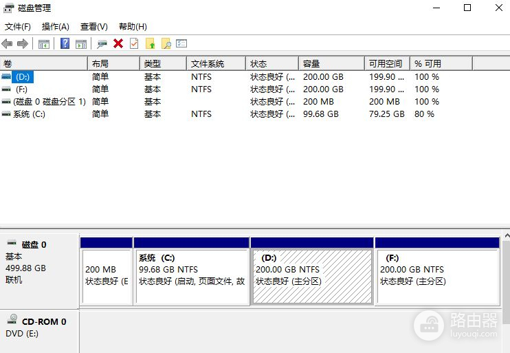Click the yellow folder with green arrow icon
The image size is (510, 353).
point(151,44)
